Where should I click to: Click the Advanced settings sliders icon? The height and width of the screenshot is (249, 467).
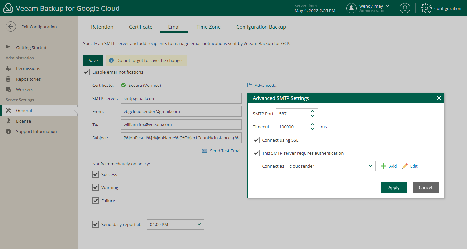coord(249,85)
